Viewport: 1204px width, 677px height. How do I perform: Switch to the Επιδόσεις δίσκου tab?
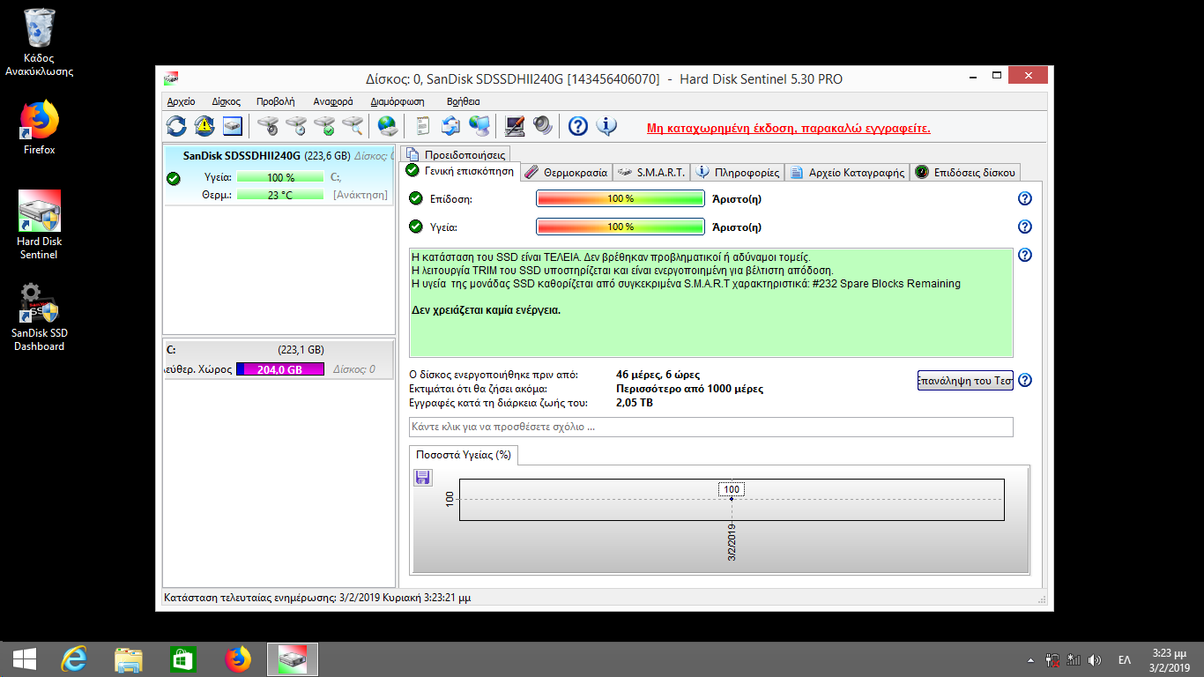tap(965, 173)
